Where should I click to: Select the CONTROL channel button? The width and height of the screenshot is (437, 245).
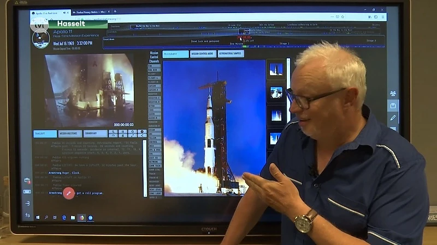(154, 142)
